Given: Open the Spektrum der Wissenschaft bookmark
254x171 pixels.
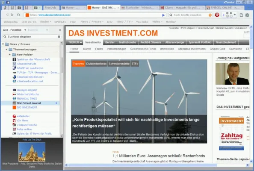Looking at the screenshot, I should click(x=33, y=59).
